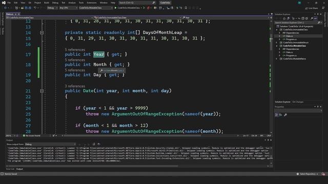328x184 pixels.
Task: Open the Debug configuration dropdown
Action: tap(52, 8)
